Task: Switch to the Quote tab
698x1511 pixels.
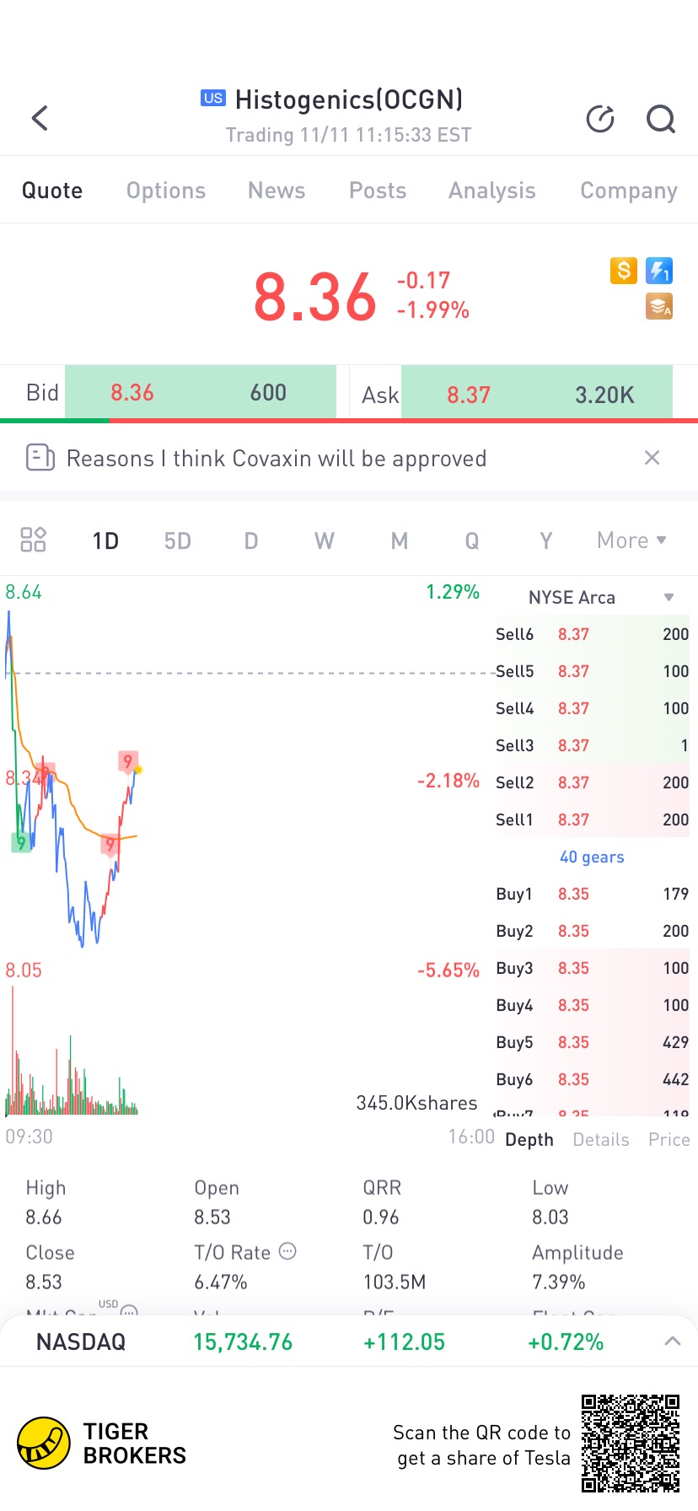Action: (x=52, y=191)
